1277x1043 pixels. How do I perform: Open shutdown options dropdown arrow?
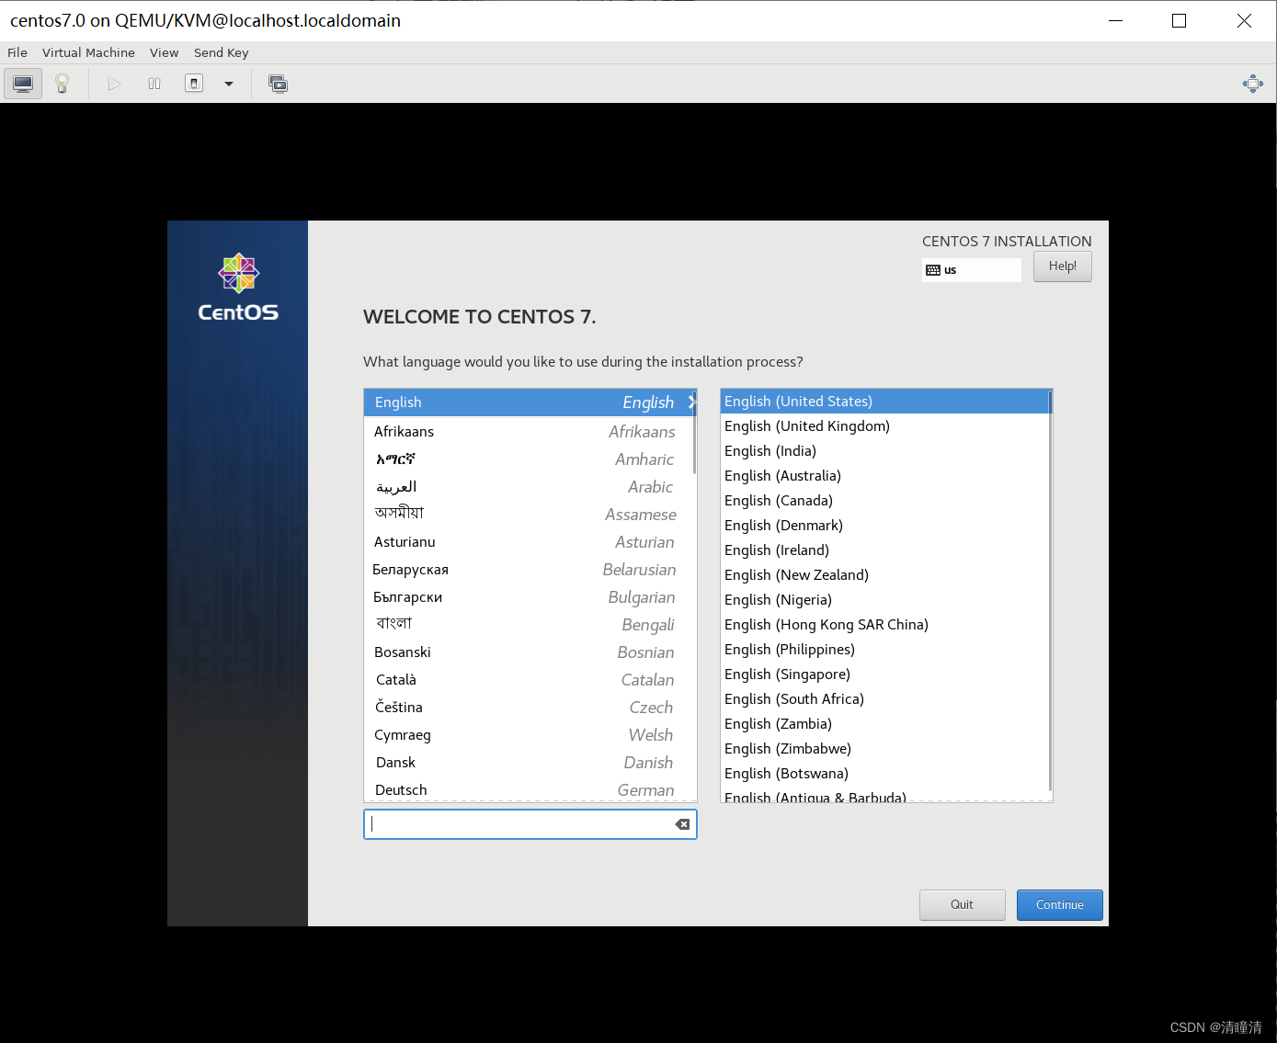point(229,84)
